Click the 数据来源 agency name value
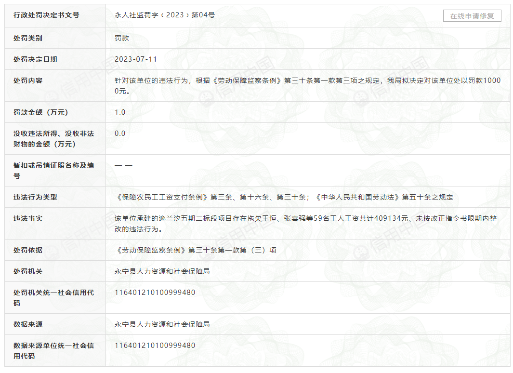 (x=162, y=324)
